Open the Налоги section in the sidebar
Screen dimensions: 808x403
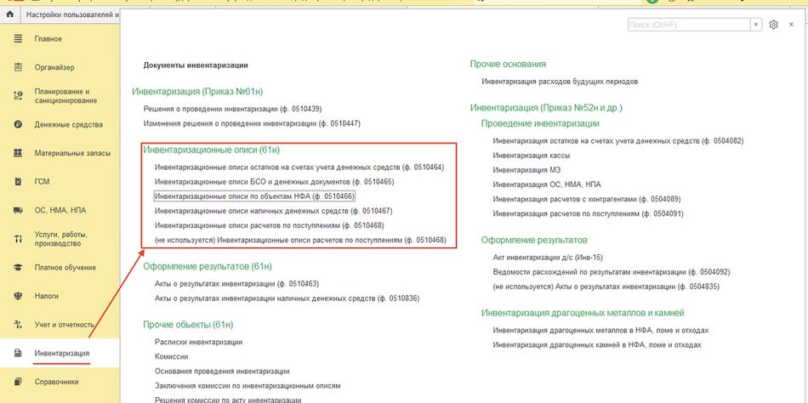coord(47,296)
